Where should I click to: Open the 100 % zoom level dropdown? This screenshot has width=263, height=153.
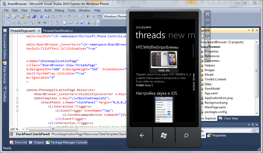tap(23, 129)
